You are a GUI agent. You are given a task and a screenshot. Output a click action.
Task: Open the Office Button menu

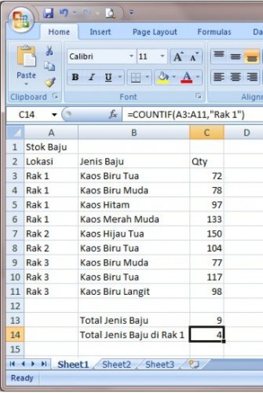21,20
